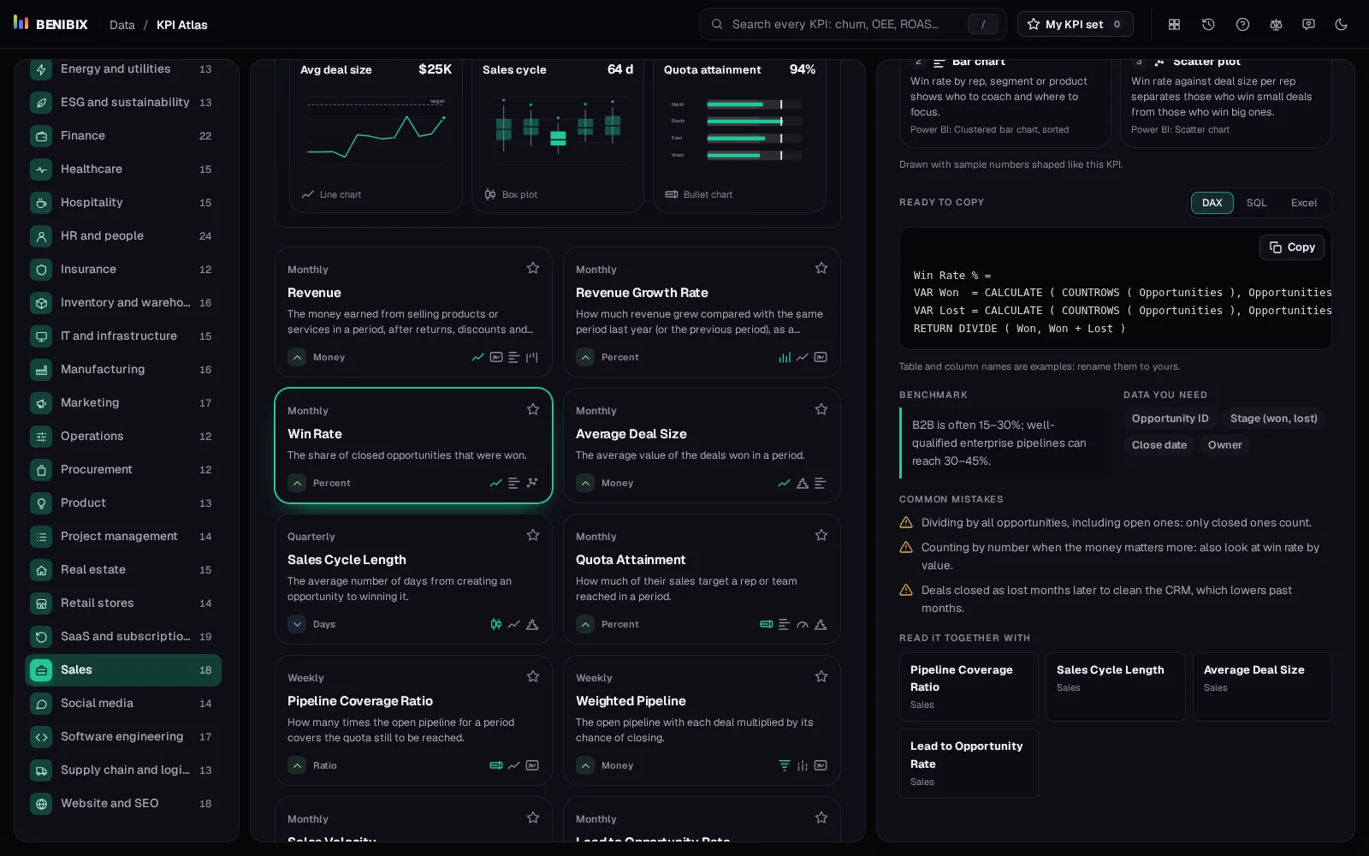This screenshot has height=856, width=1369.
Task: Focus the KPI search field
Action: [852, 24]
